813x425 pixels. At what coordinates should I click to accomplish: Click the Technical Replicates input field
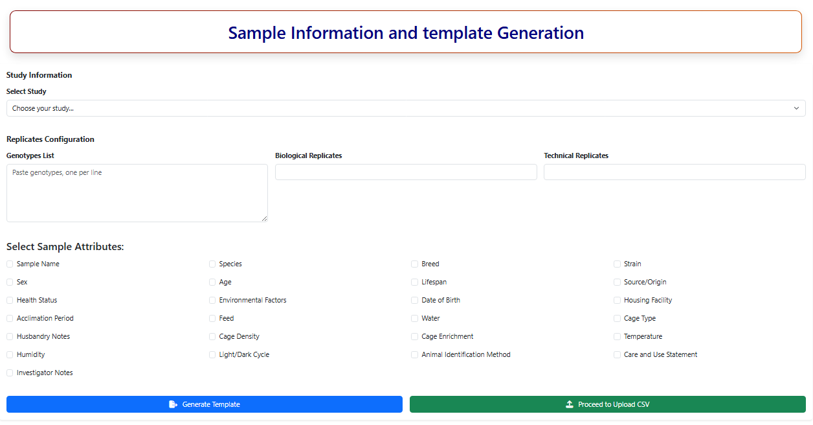point(674,172)
